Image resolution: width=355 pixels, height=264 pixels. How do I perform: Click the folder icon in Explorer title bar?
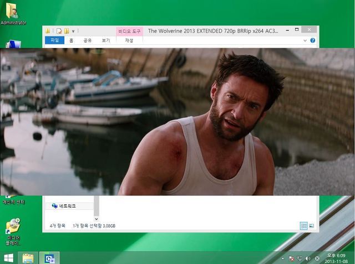[48, 31]
